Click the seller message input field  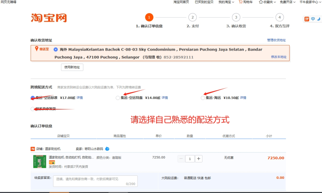coord(95,181)
